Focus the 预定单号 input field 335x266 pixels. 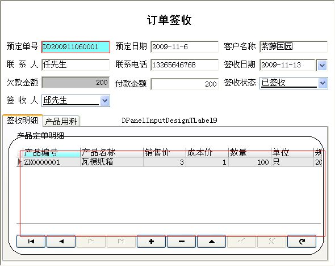[x=76, y=47]
